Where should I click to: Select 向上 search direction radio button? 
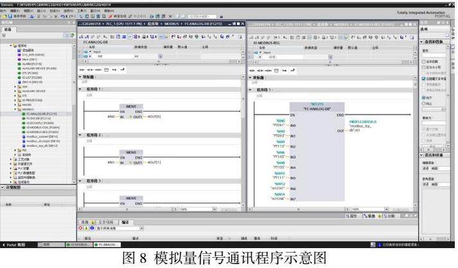[424, 103]
